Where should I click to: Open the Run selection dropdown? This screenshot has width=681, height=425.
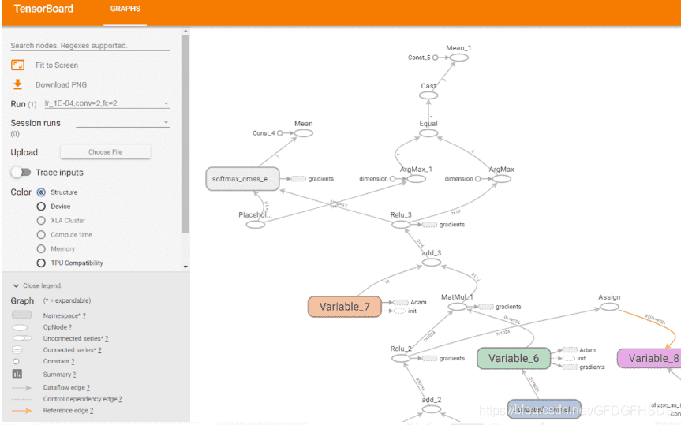tap(107, 103)
